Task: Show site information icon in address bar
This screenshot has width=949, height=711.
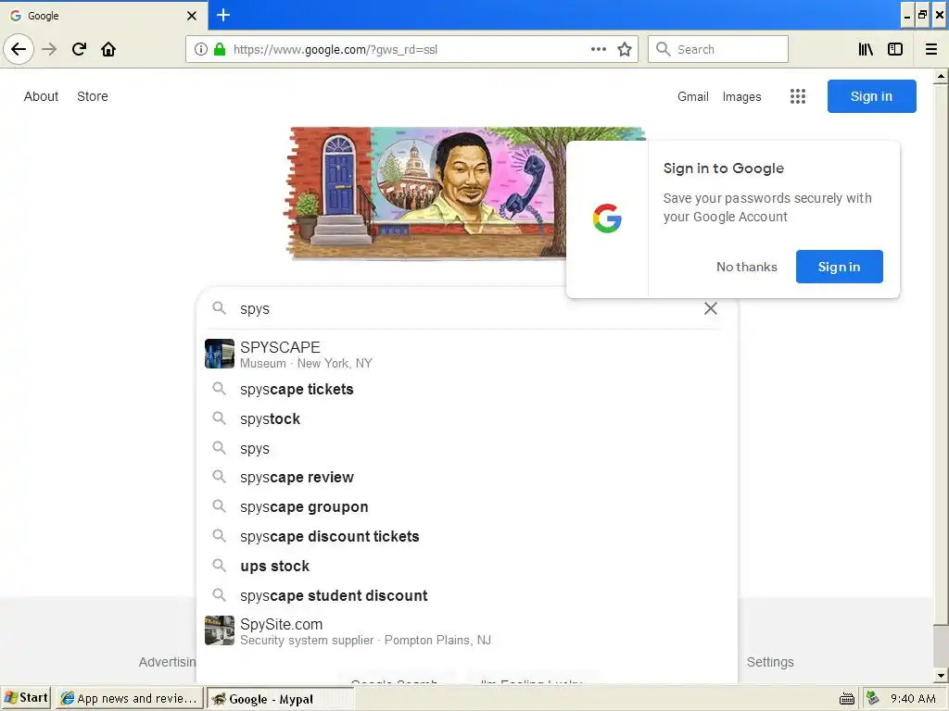Action: [x=201, y=49]
